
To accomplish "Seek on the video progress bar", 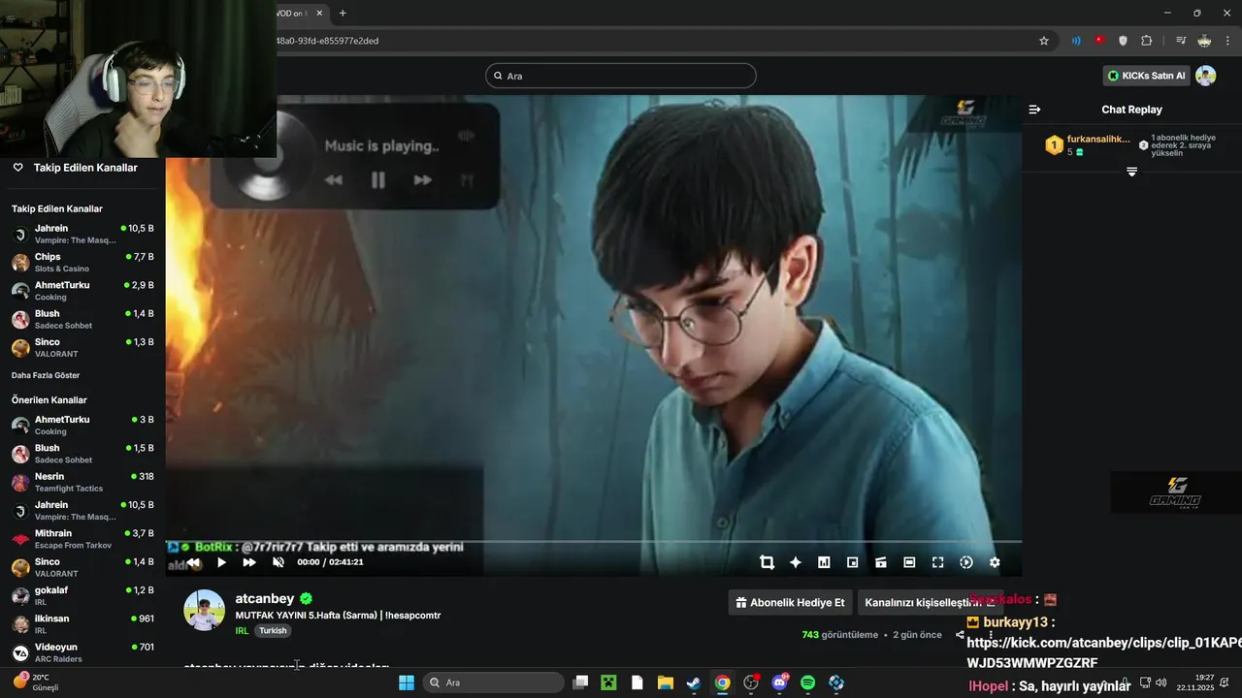I will point(594,541).
